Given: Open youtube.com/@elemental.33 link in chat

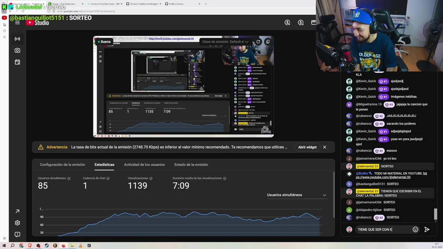Looking at the screenshot, I should 383,177.
